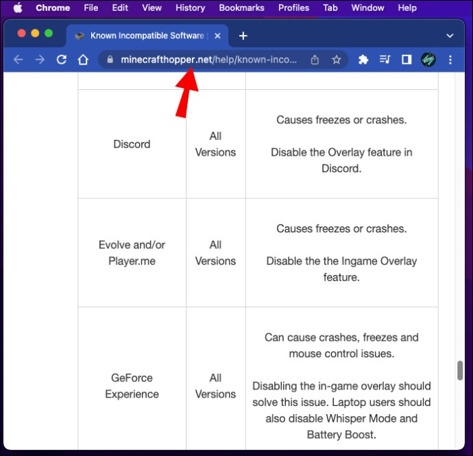Screen dimensions: 473x456
Task: Click the browser Back arrow
Action: click(x=18, y=60)
